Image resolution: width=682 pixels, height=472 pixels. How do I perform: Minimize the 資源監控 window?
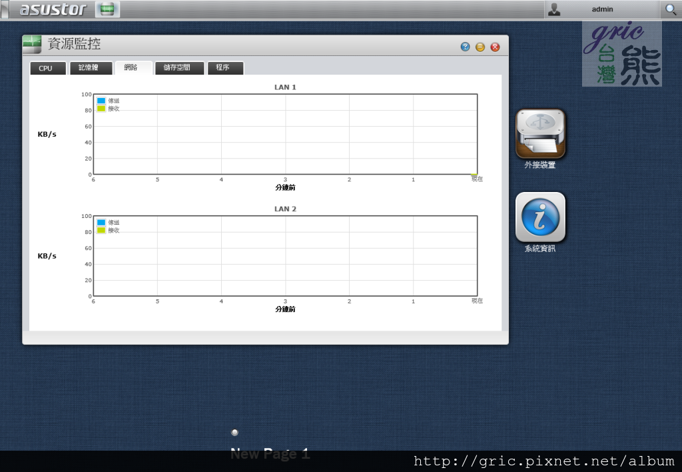click(x=480, y=47)
